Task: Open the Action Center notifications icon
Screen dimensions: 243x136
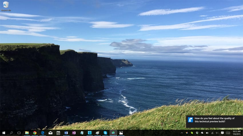Action: (x=222, y=133)
